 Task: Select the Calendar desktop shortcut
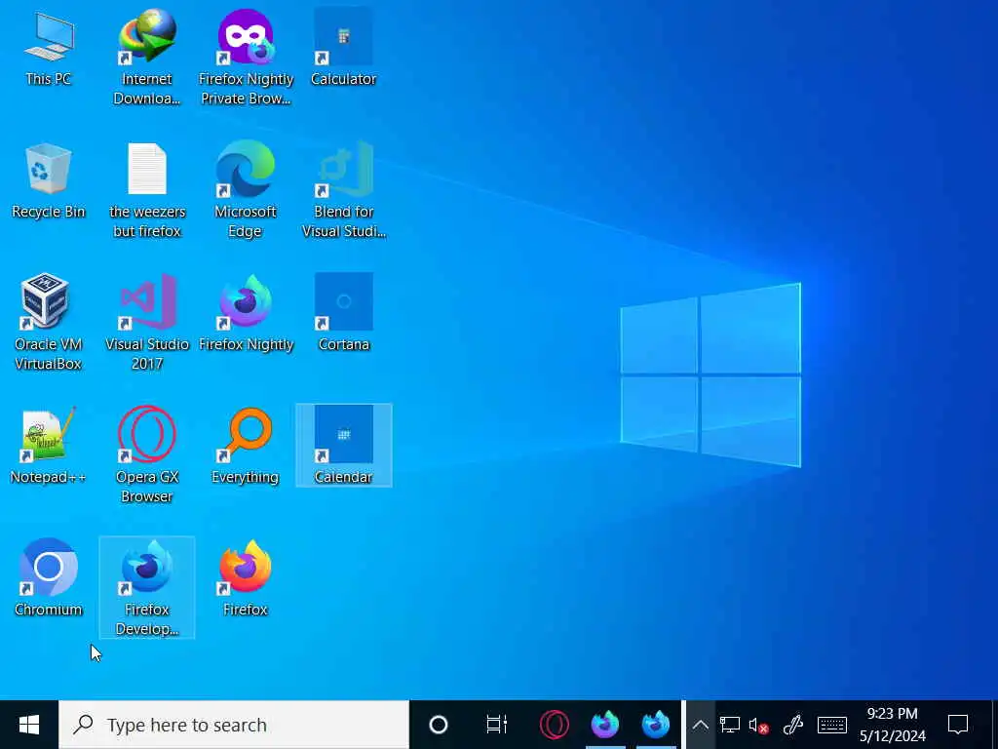click(344, 446)
